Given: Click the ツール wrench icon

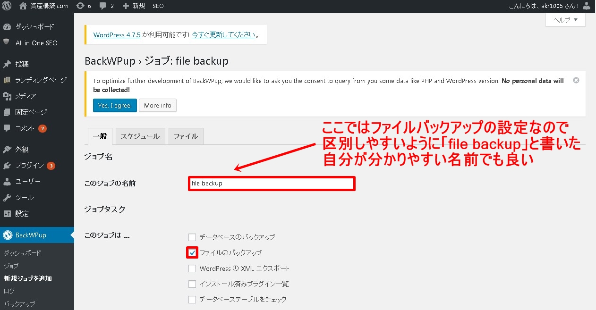Looking at the screenshot, I should [7, 198].
